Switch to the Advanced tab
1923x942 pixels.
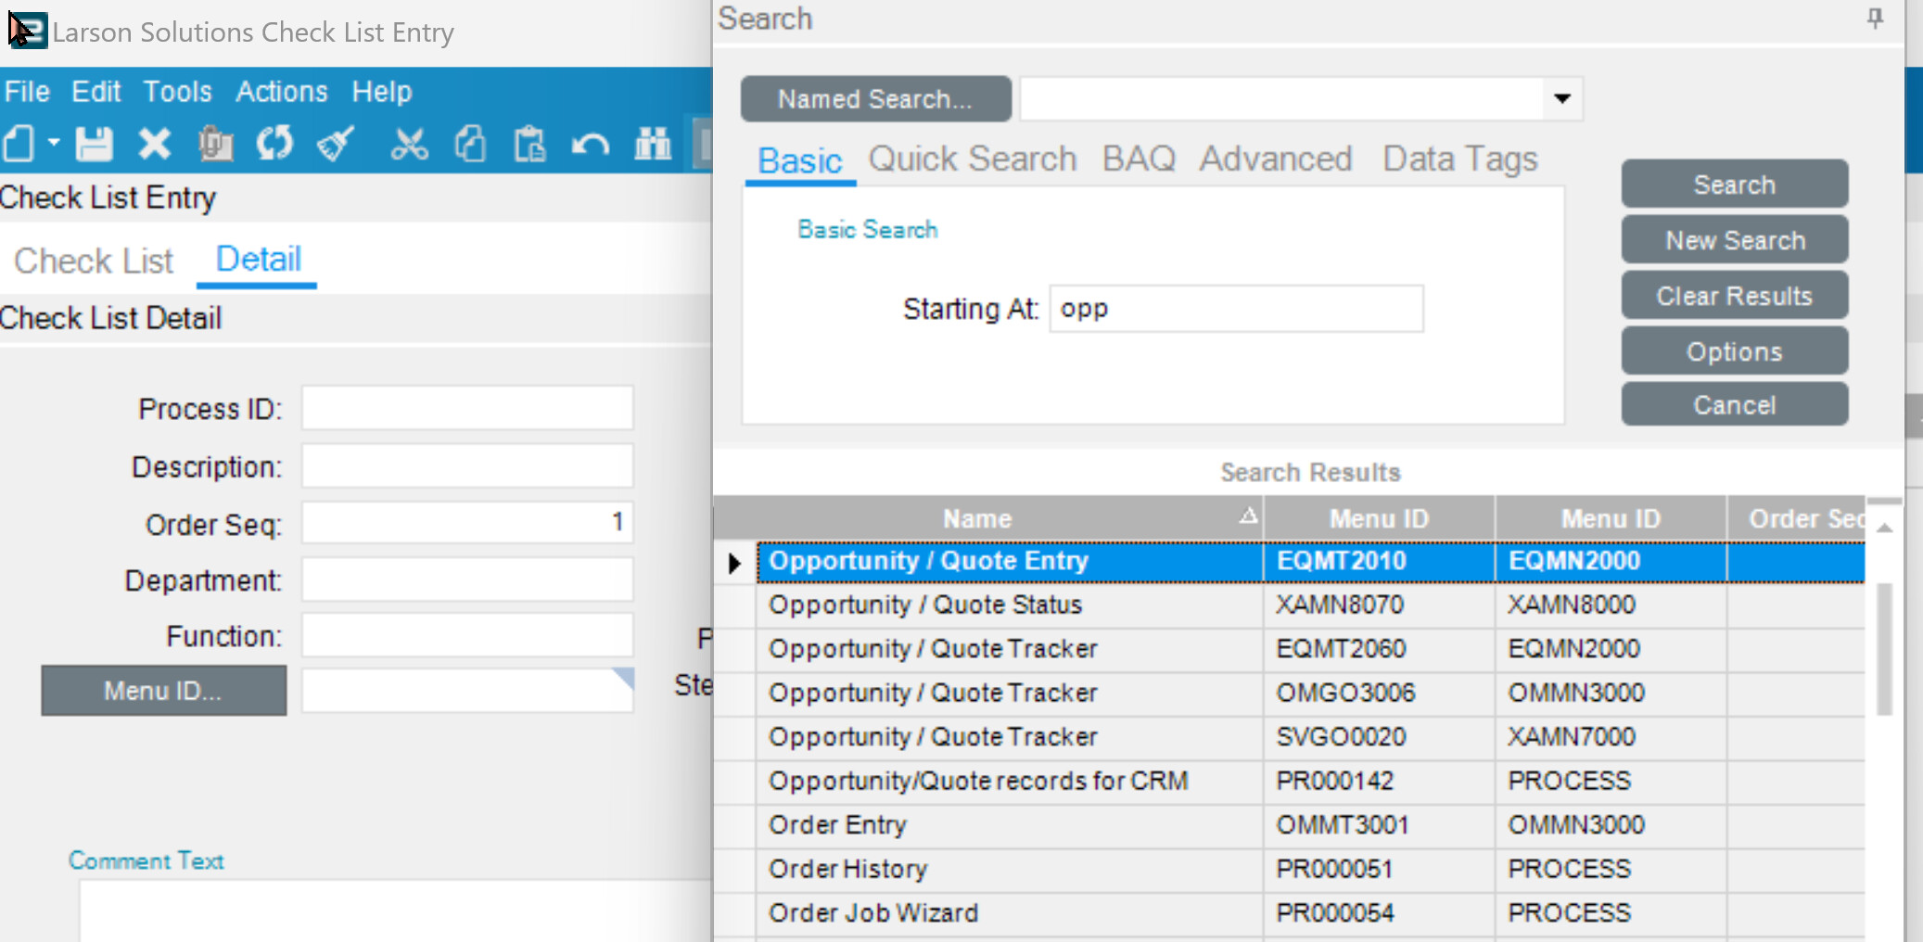point(1276,159)
